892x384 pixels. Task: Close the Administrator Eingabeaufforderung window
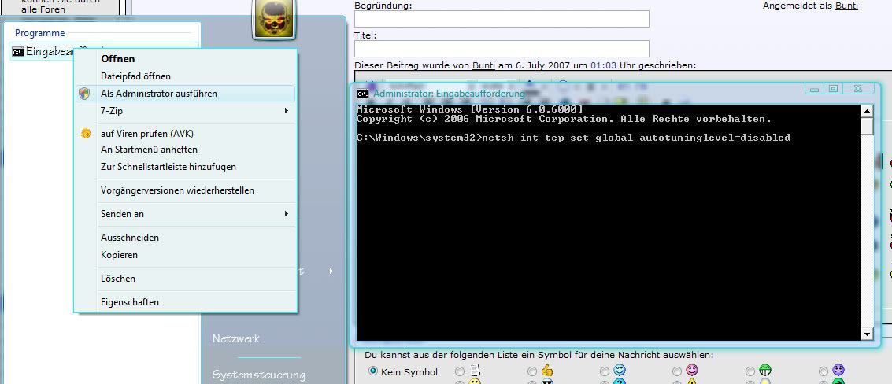[x=858, y=89]
